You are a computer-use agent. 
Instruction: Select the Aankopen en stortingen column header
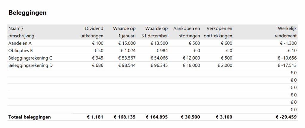(x=187, y=32)
